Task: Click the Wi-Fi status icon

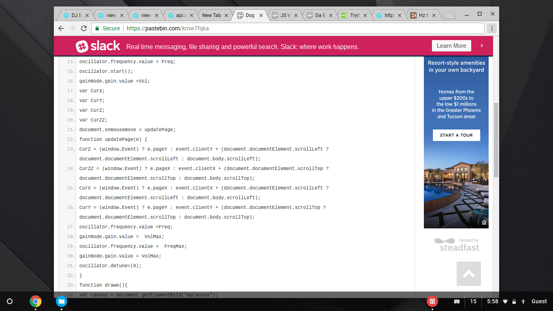Action: pyautogui.click(x=505, y=301)
